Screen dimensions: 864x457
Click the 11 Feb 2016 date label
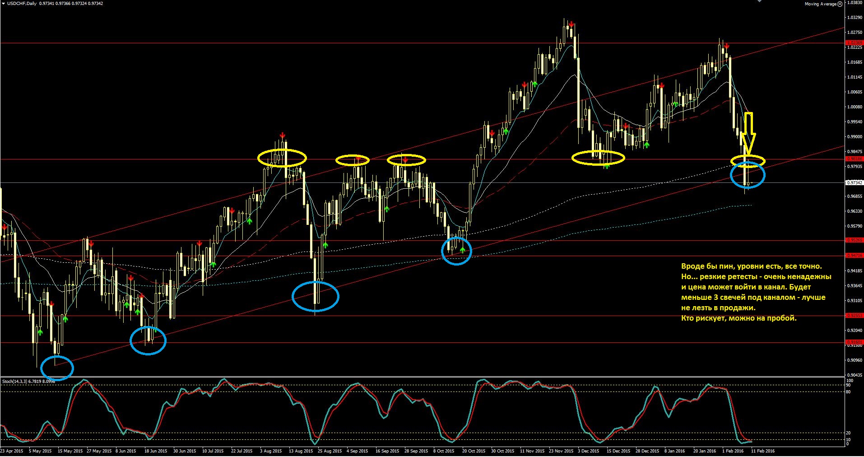pyautogui.click(x=763, y=451)
